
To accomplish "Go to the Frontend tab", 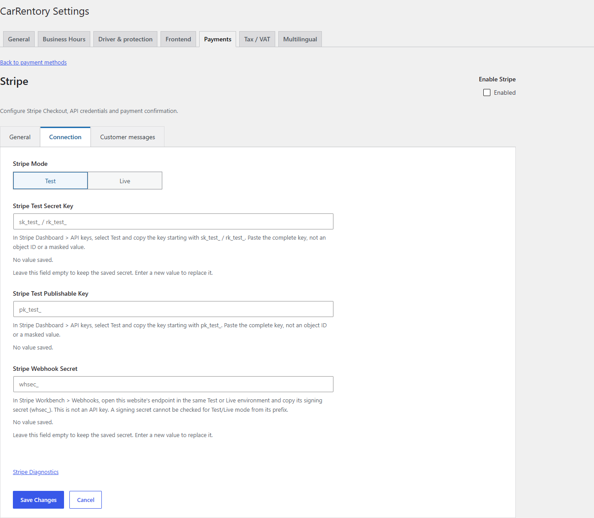I will coord(178,39).
